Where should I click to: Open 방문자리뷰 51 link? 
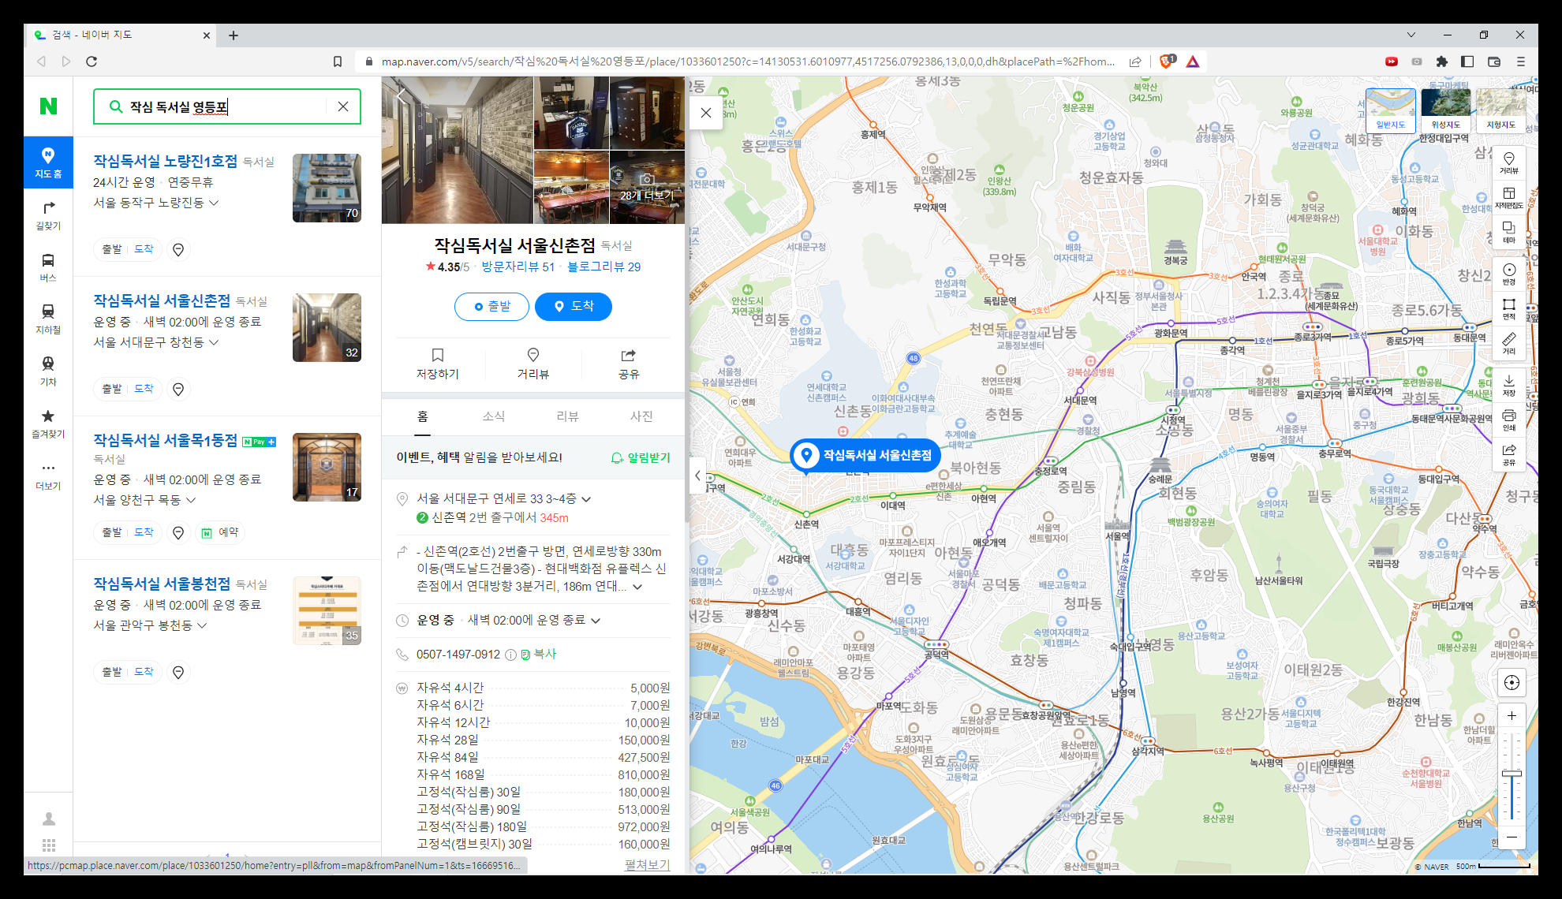point(518,267)
